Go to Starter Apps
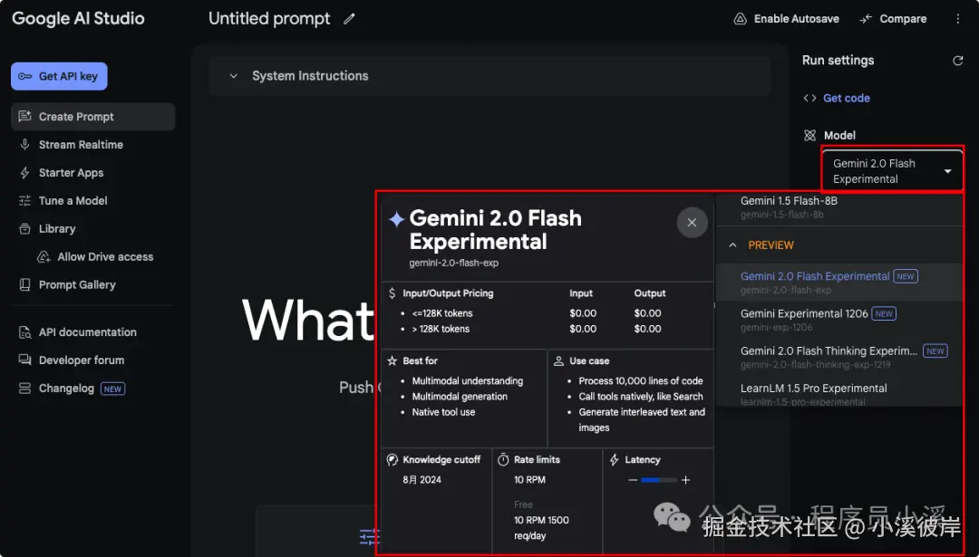Viewport: 979px width, 557px height. click(x=93, y=173)
